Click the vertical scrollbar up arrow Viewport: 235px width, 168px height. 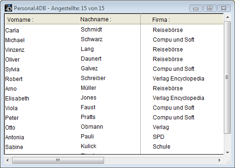[x=228, y=17]
